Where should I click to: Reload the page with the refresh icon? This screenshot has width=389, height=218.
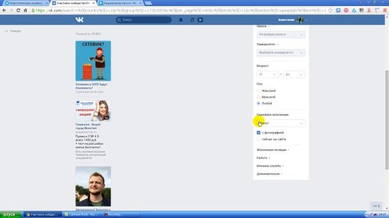click(18, 10)
